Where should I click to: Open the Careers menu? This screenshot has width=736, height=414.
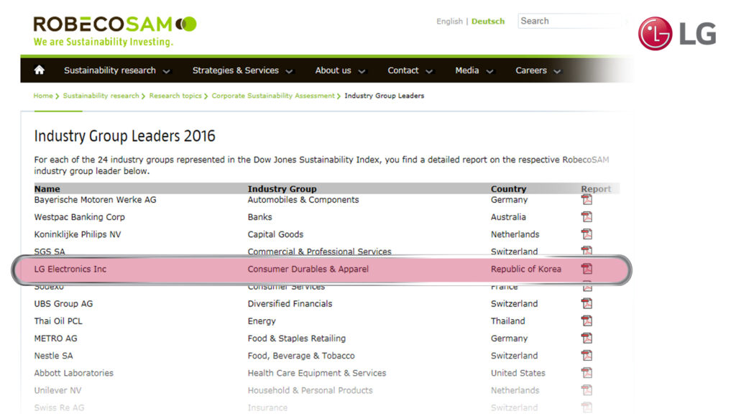coord(538,70)
